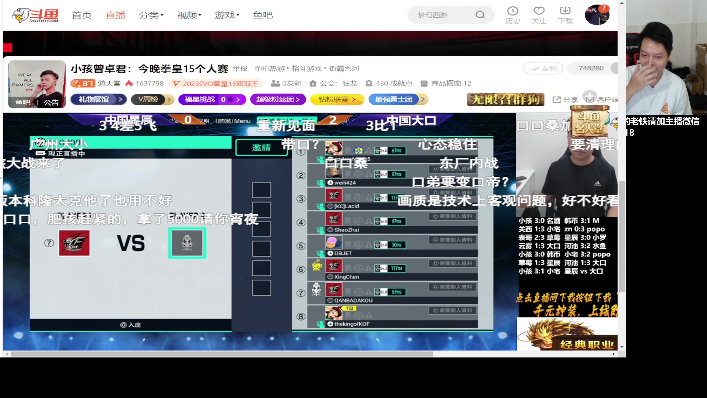Screen dimensions: 707x398
Task: Click the search magnifier icon
Action: tap(480, 15)
